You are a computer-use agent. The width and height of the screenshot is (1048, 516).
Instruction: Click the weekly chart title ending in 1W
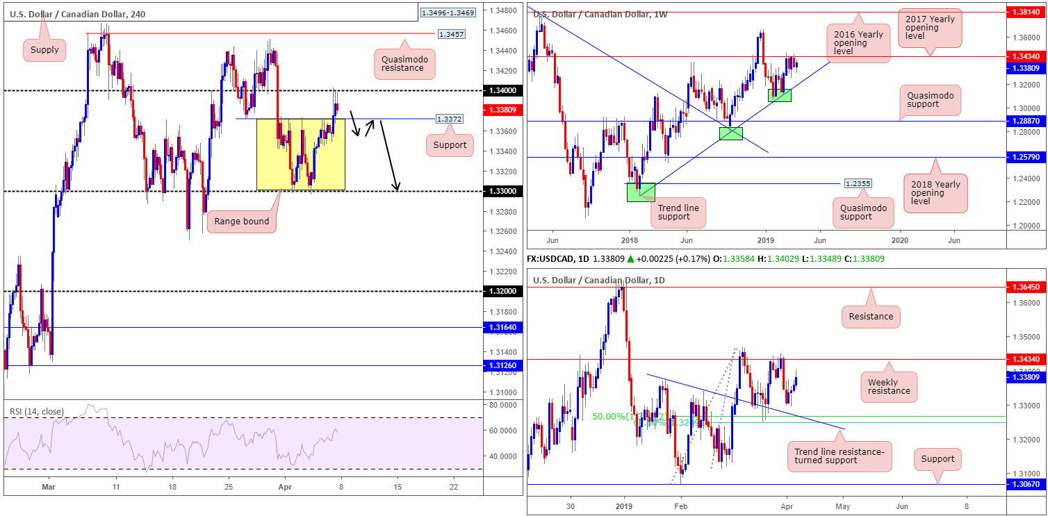600,14
